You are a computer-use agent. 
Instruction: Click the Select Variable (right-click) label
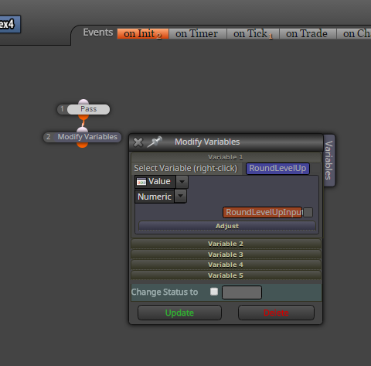(x=185, y=168)
